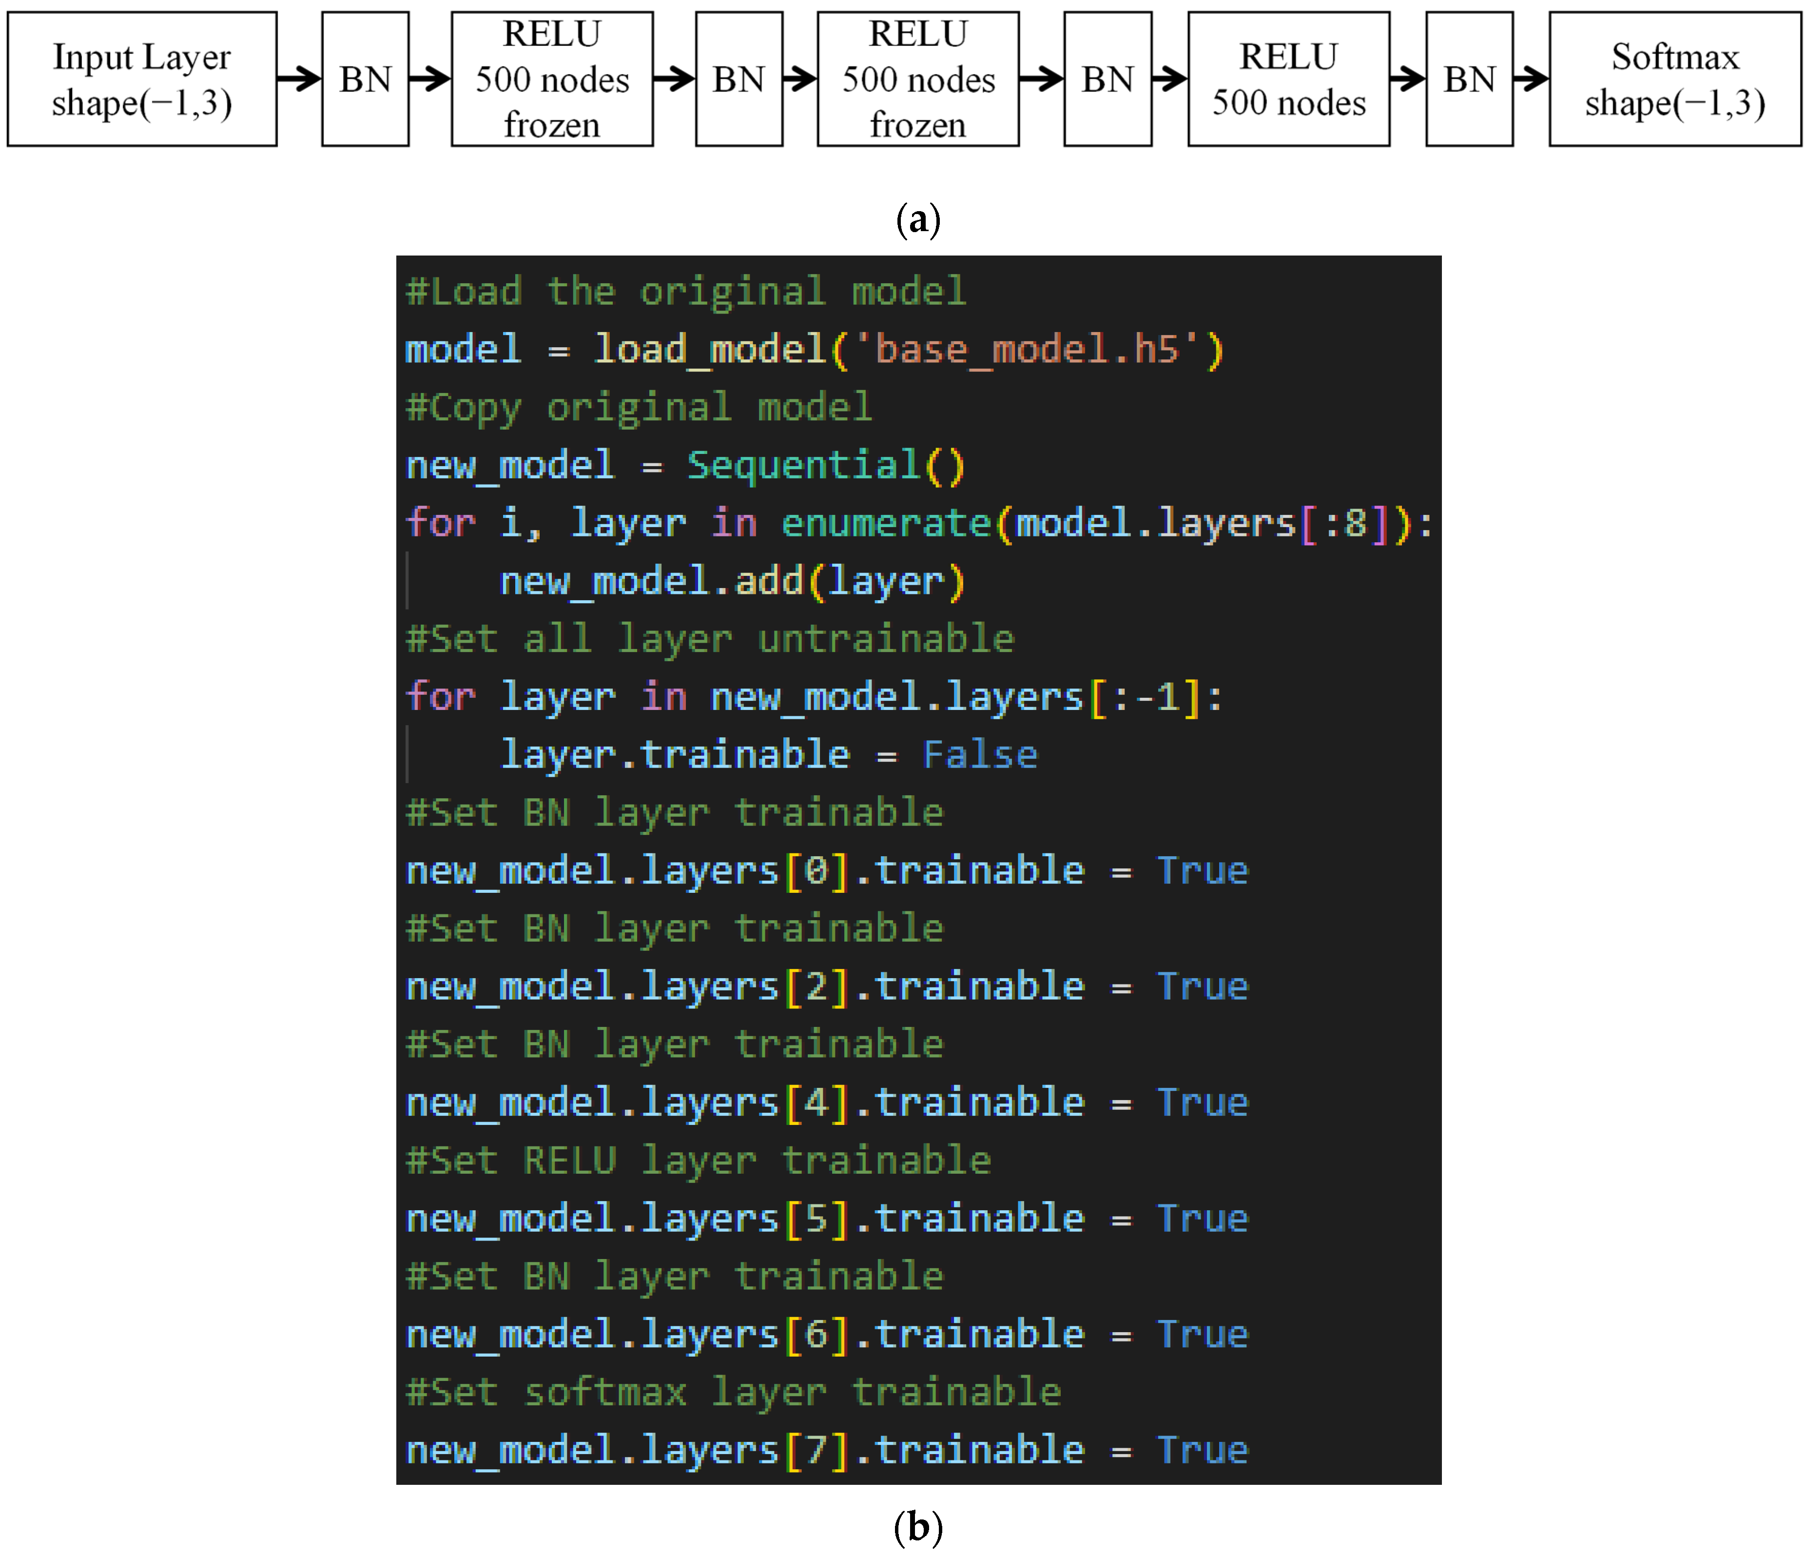Click the Input Layer shape(−1,3) box
This screenshot has height=1557, width=1808.
tap(141, 79)
